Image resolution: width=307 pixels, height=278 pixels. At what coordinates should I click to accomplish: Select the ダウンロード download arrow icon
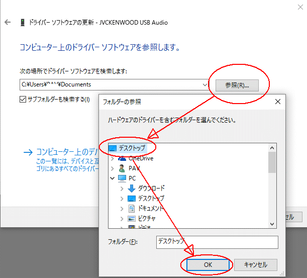coord(132,188)
